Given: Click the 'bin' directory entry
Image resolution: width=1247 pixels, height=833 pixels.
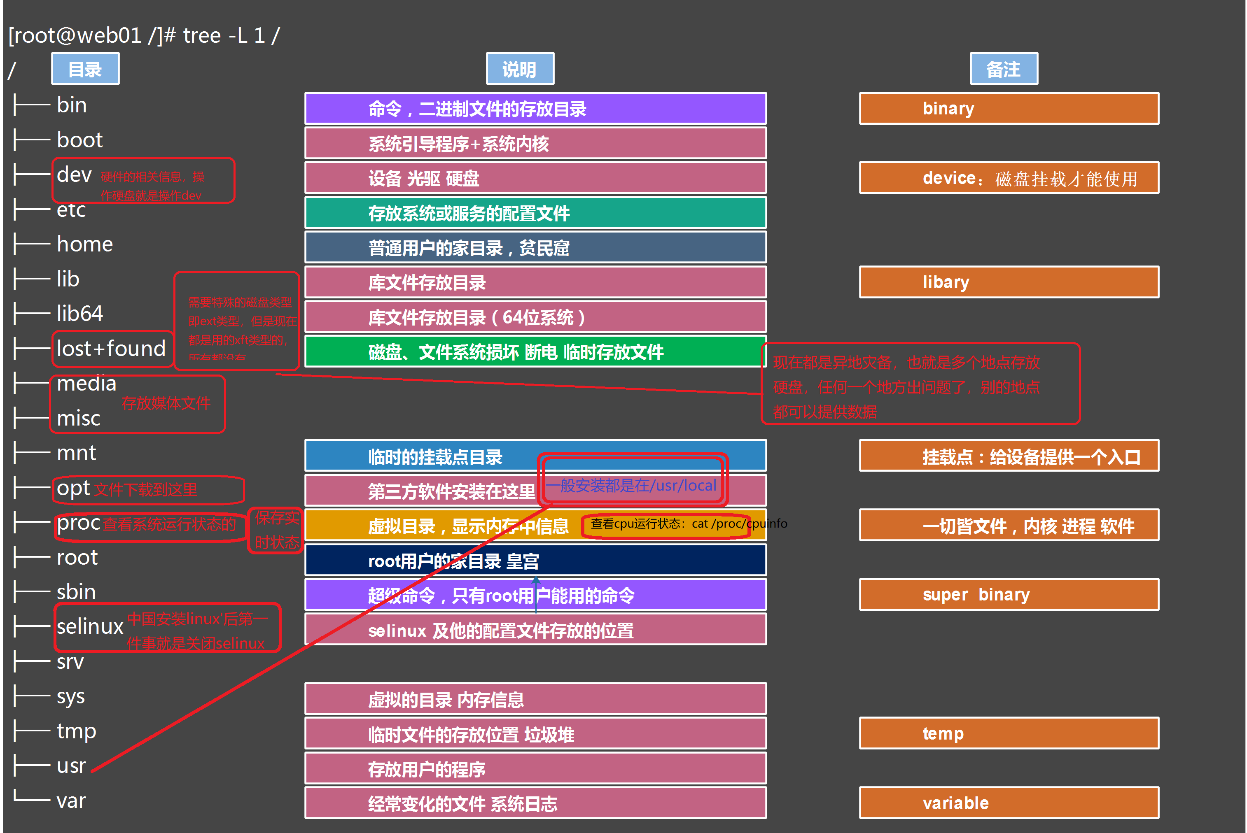Looking at the screenshot, I should point(72,105).
